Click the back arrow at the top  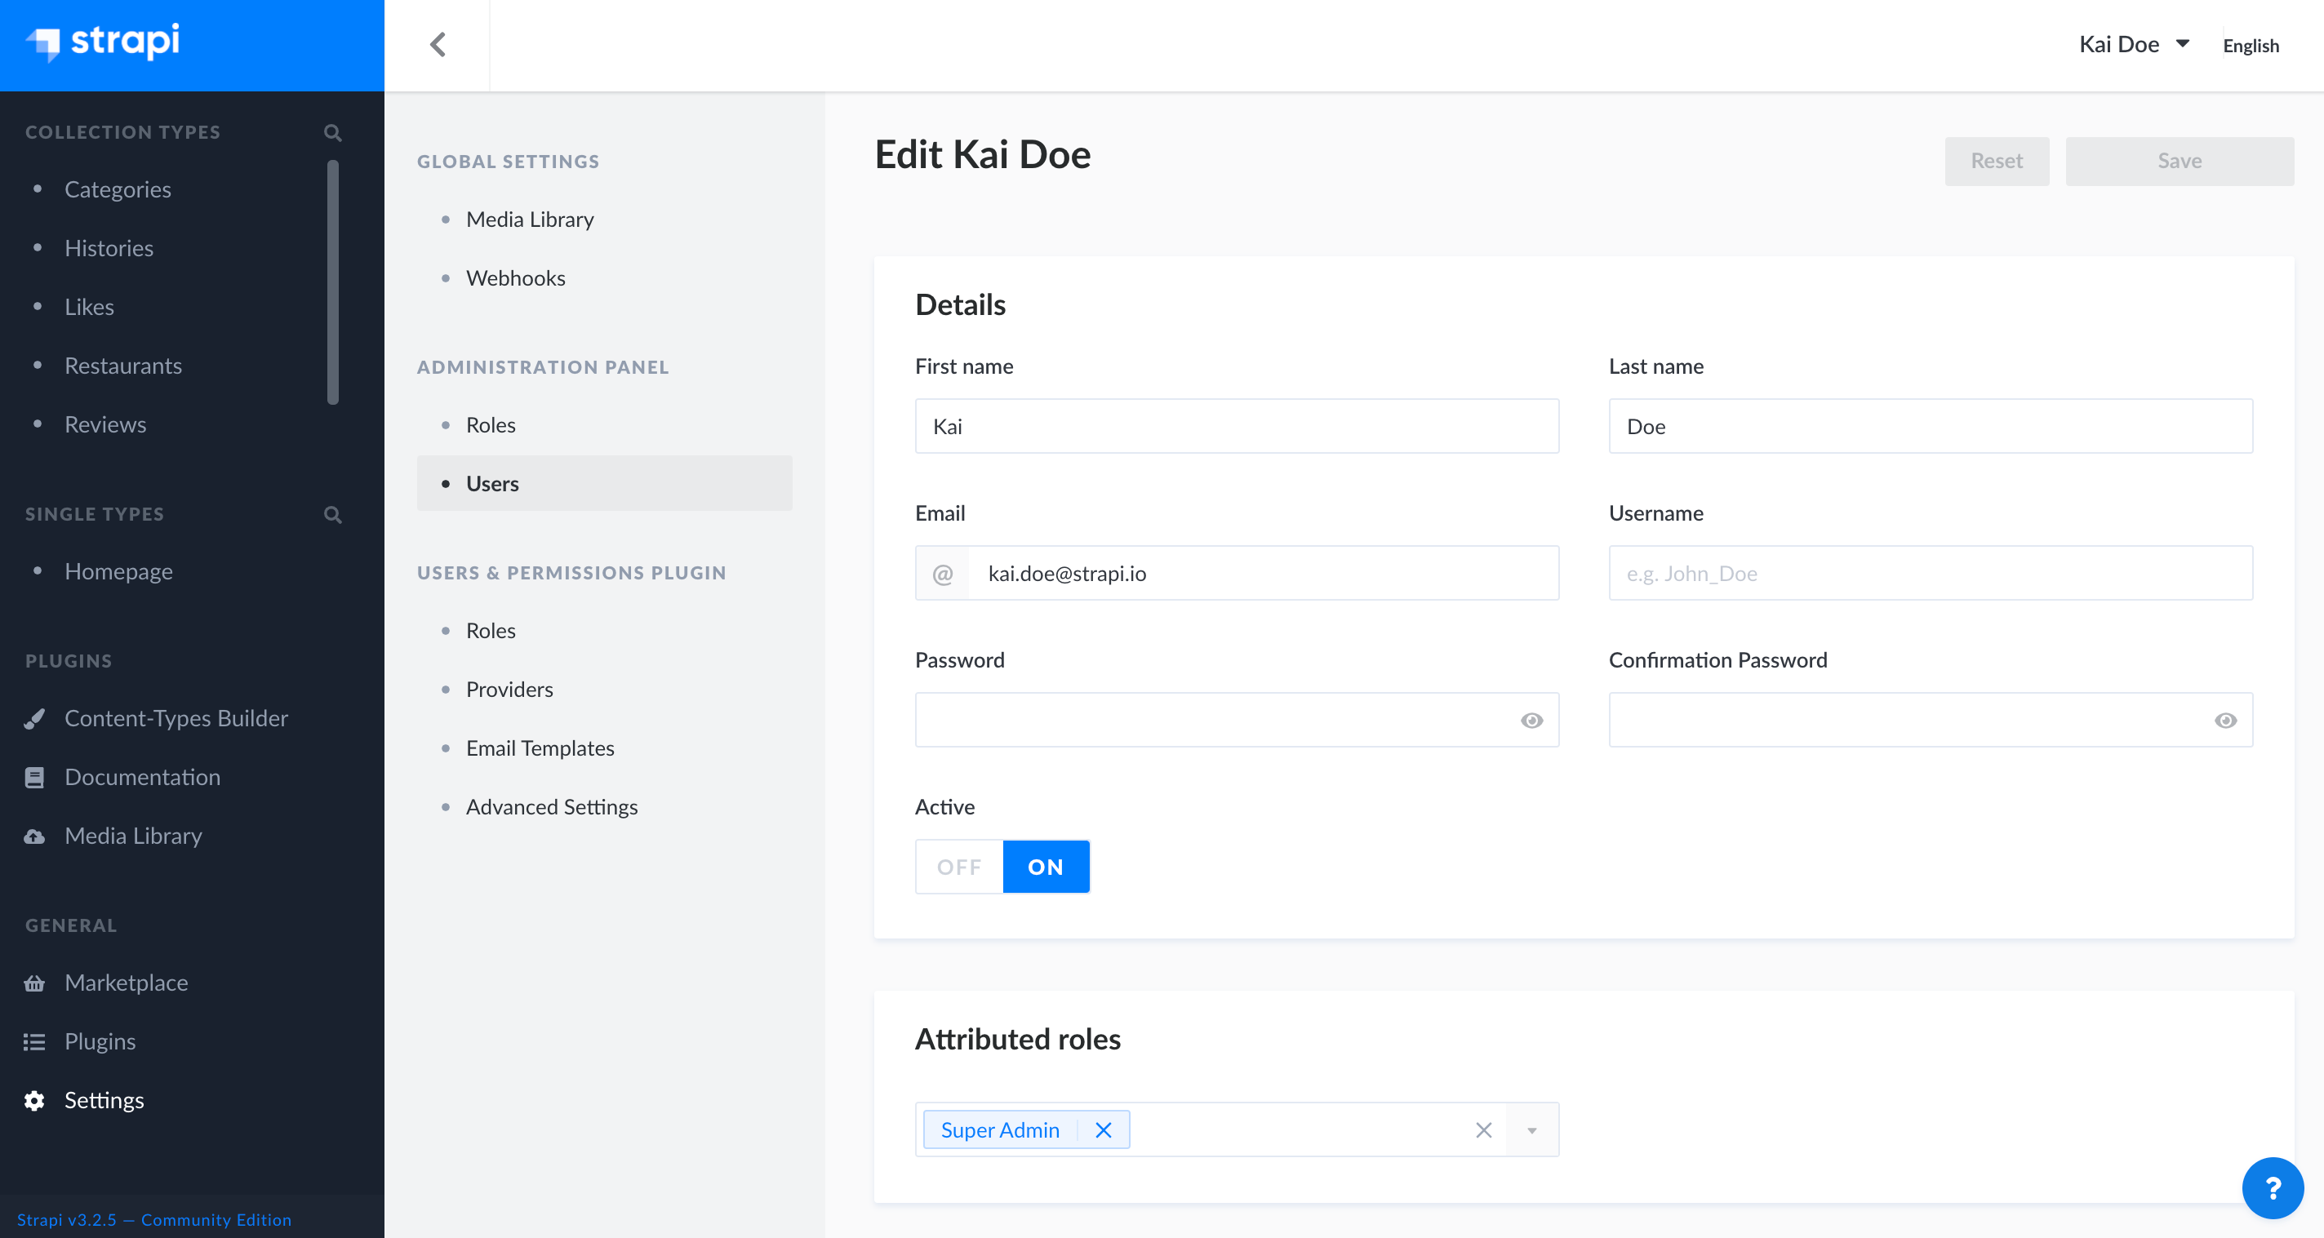tap(438, 44)
